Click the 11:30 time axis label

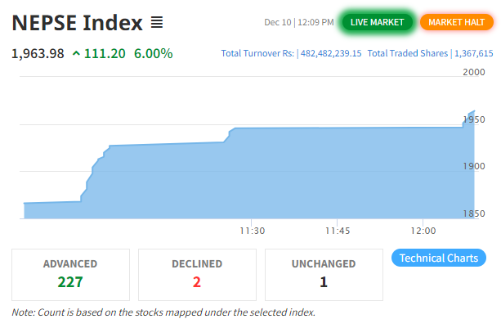251,231
